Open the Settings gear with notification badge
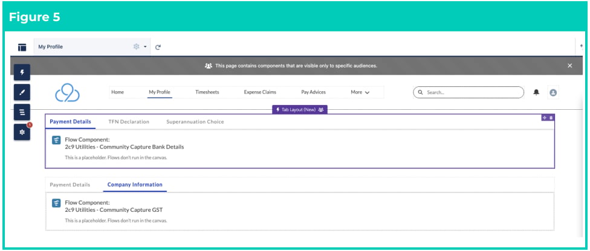Screen dimensions: 590x251 tap(22, 132)
